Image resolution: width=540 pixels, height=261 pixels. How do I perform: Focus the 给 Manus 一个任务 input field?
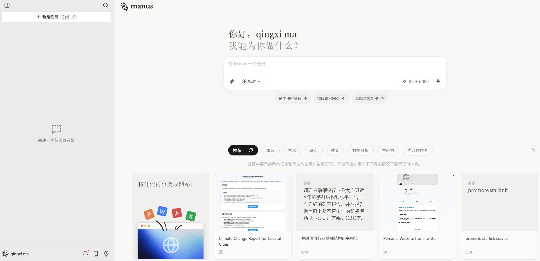335,64
